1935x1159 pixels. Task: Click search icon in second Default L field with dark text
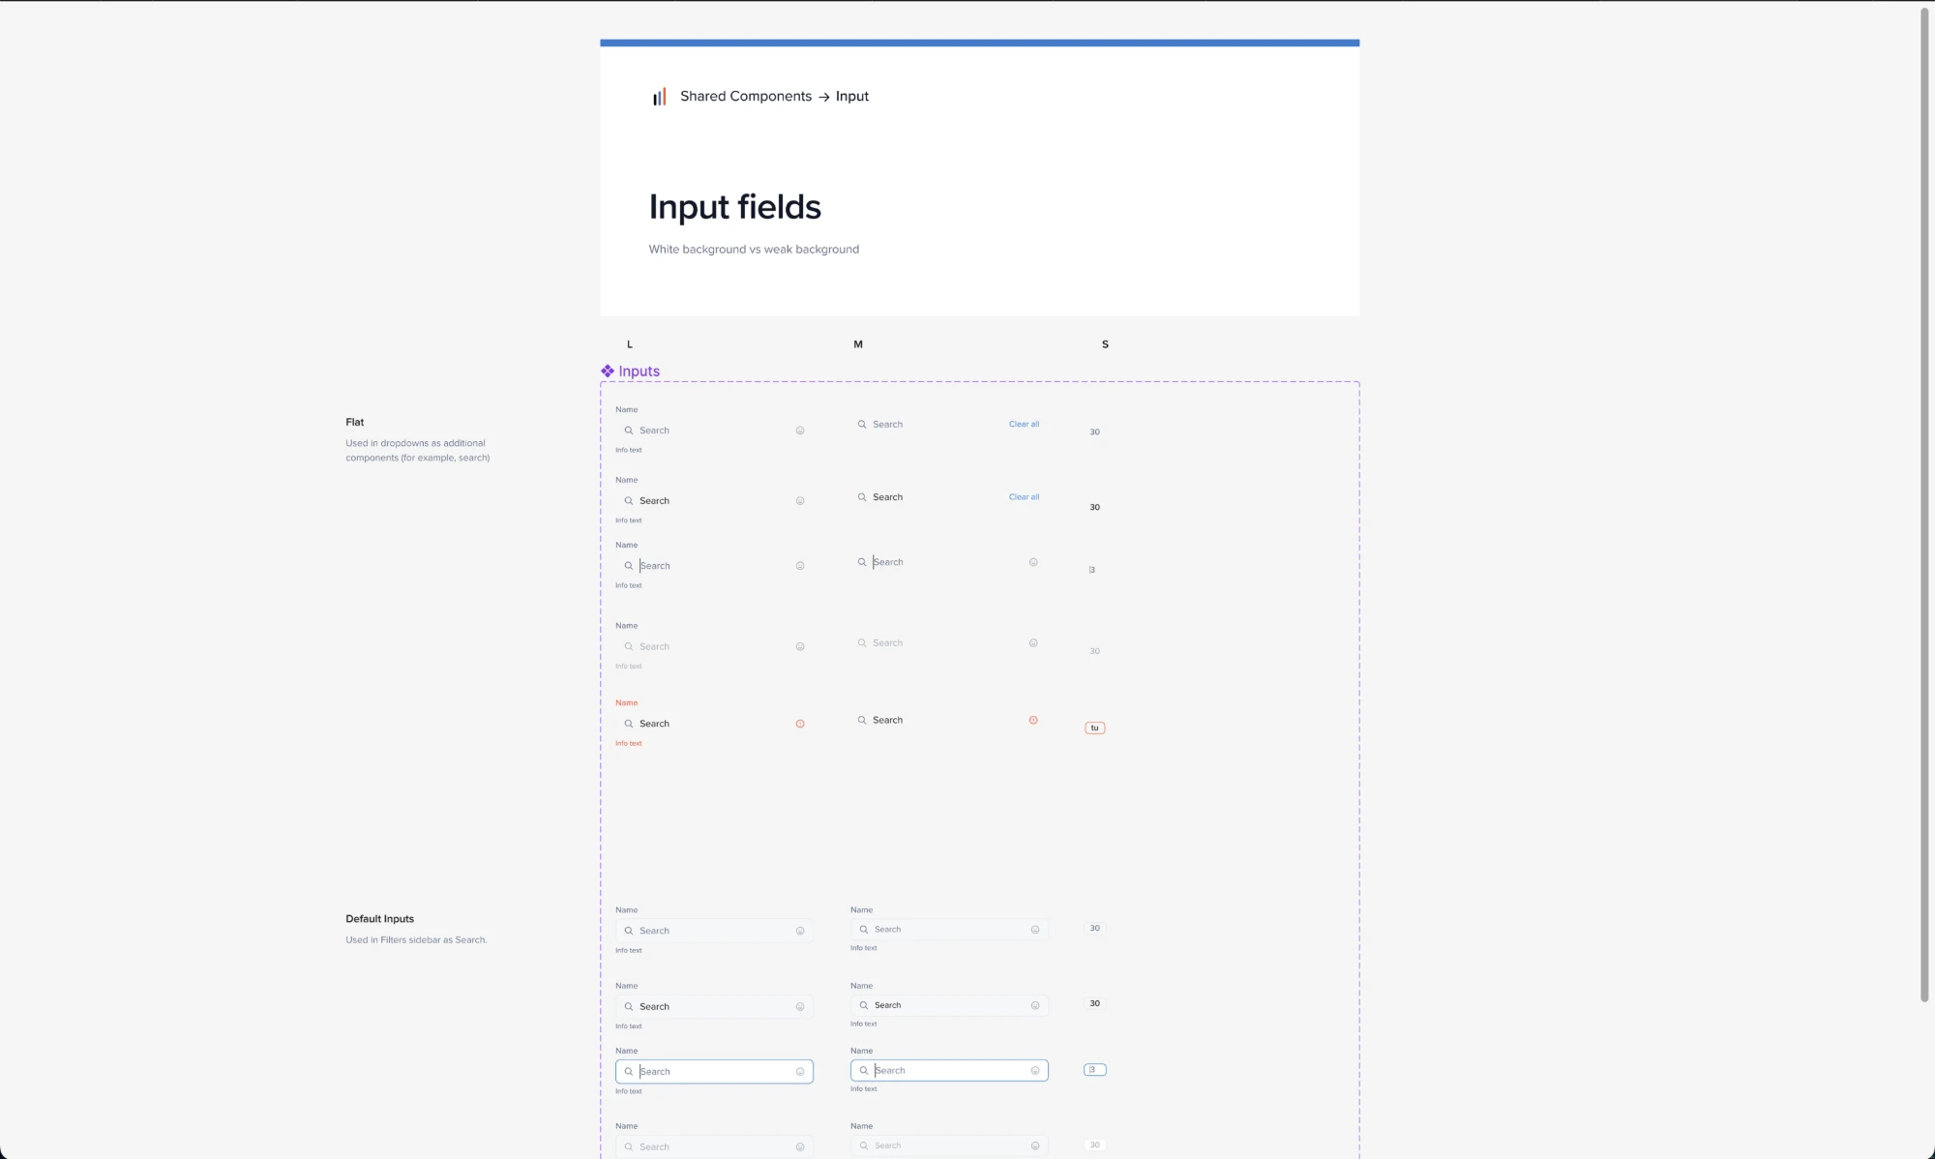pyautogui.click(x=629, y=1006)
